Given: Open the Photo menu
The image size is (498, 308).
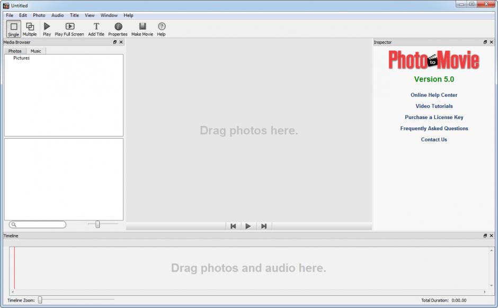Looking at the screenshot, I should point(39,15).
